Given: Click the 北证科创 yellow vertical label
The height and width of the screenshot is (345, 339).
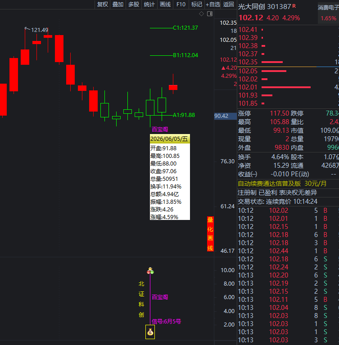Looking at the screenshot, I should point(141,299).
